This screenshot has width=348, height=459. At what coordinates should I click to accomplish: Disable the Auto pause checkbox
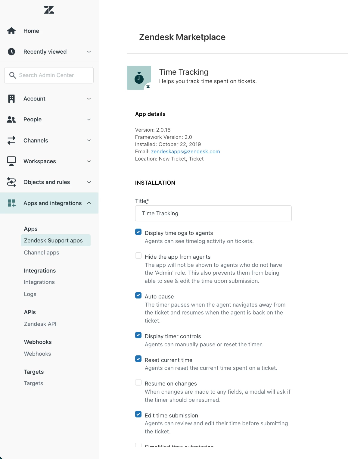[x=138, y=295]
